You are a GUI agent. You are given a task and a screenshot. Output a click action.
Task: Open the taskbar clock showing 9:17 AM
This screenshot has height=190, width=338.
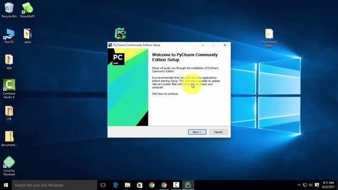(x=328, y=185)
